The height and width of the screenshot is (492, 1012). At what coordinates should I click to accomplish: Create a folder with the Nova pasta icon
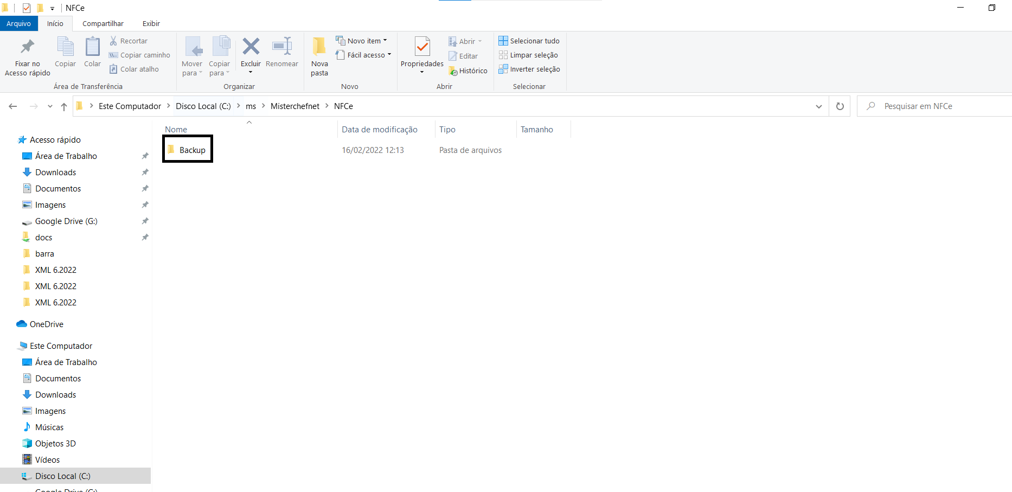coord(319,47)
